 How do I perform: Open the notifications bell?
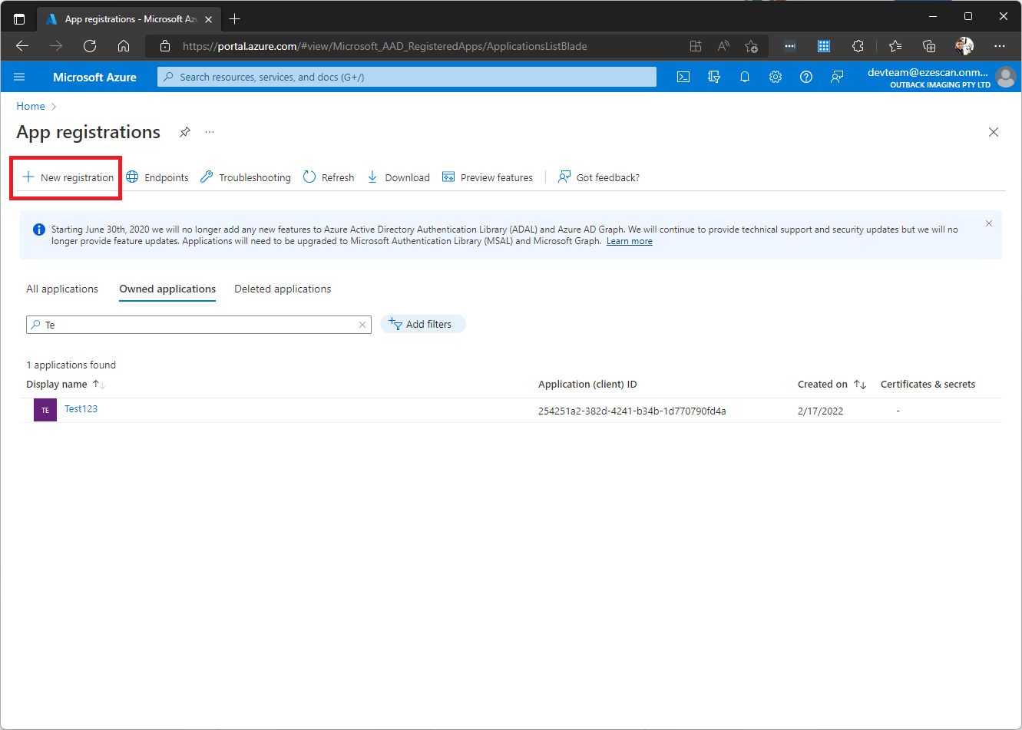tap(745, 77)
